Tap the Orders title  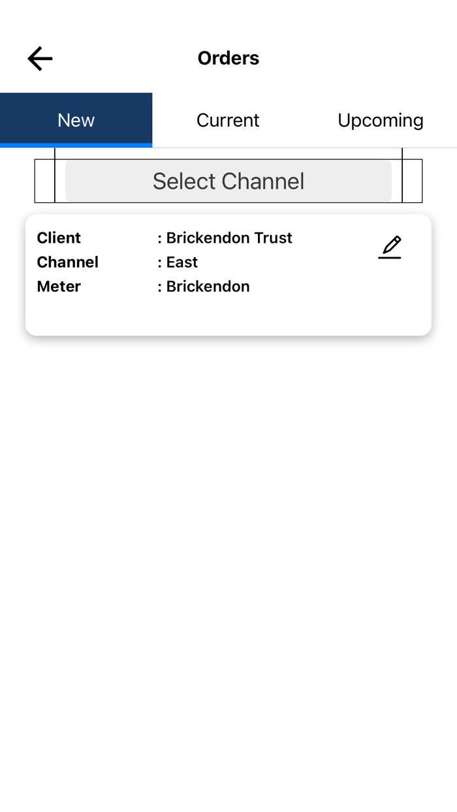coord(228,57)
